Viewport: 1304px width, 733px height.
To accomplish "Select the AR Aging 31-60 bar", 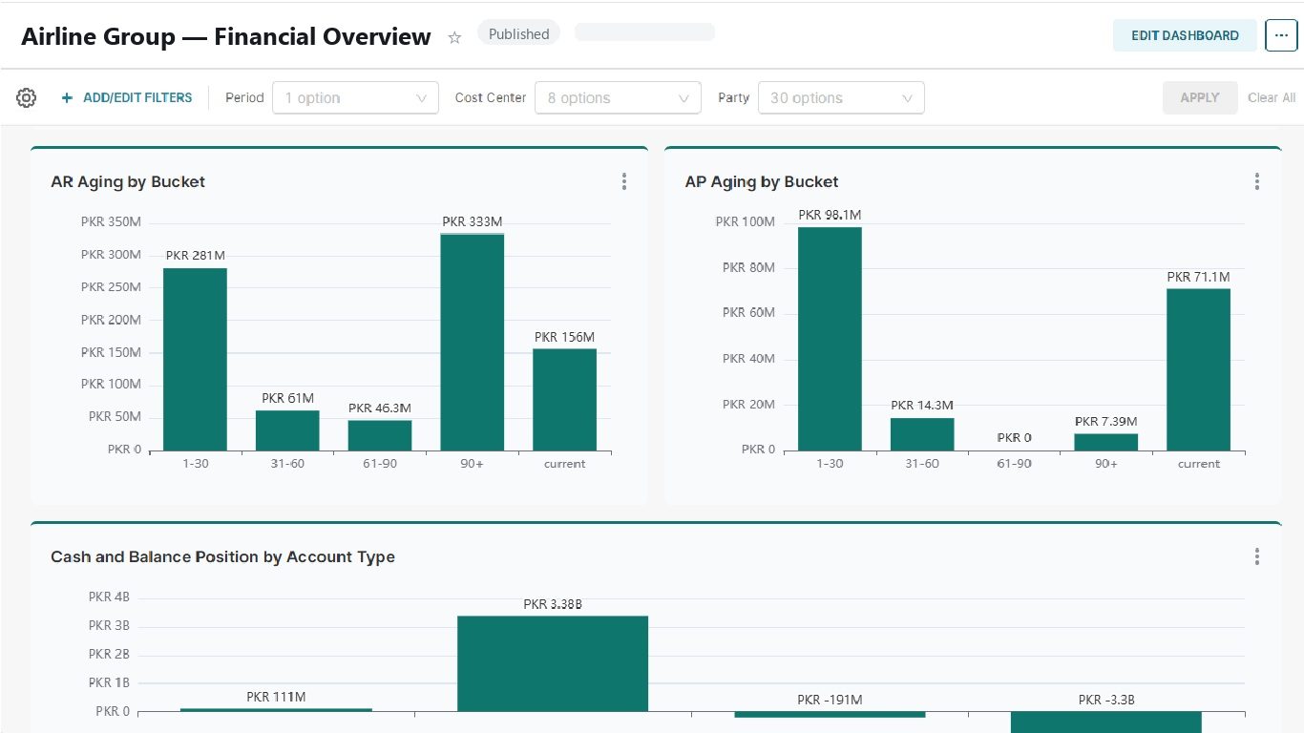I will point(287,430).
